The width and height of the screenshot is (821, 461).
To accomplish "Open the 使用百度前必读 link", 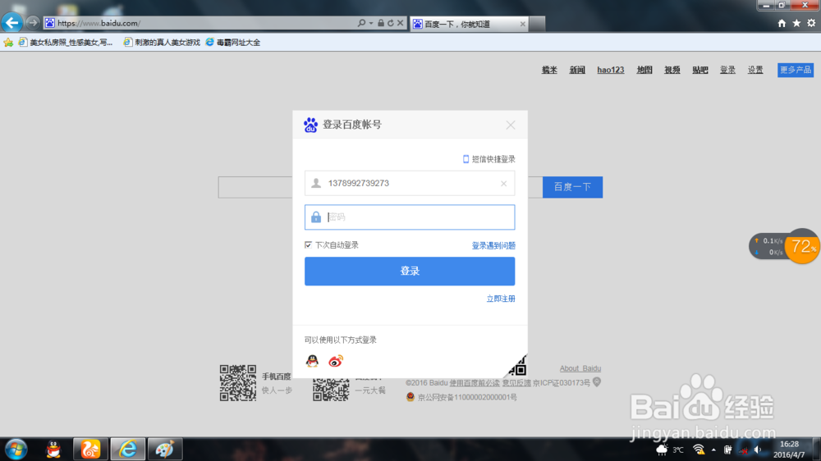I will (475, 383).
